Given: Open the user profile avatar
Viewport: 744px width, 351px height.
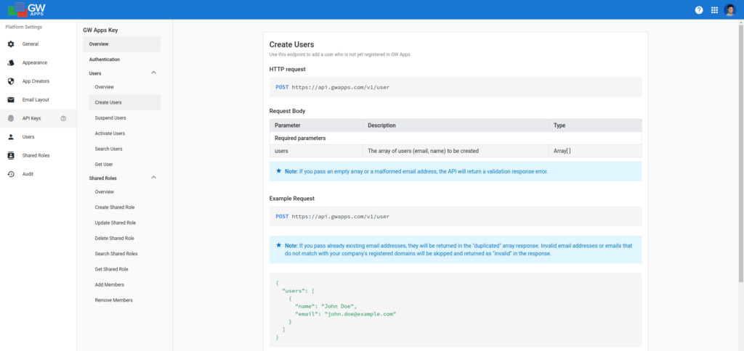Looking at the screenshot, I should pyautogui.click(x=729, y=10).
